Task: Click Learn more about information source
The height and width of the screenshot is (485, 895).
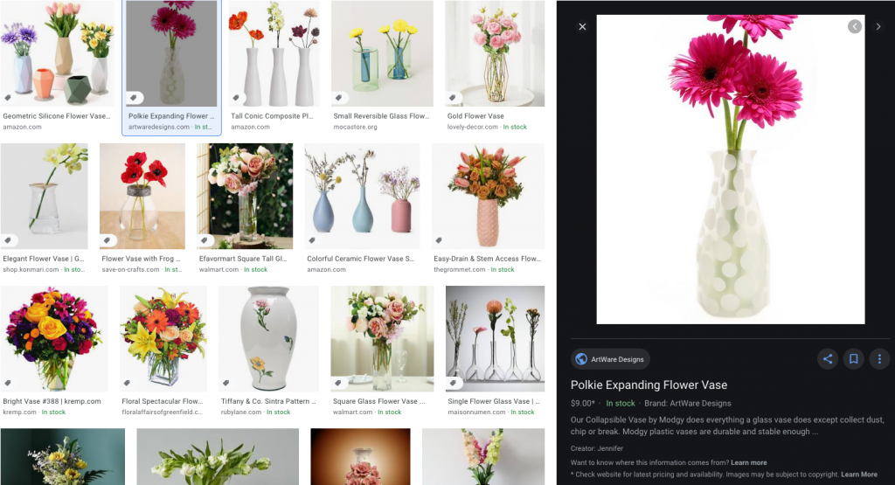Action: [749, 463]
